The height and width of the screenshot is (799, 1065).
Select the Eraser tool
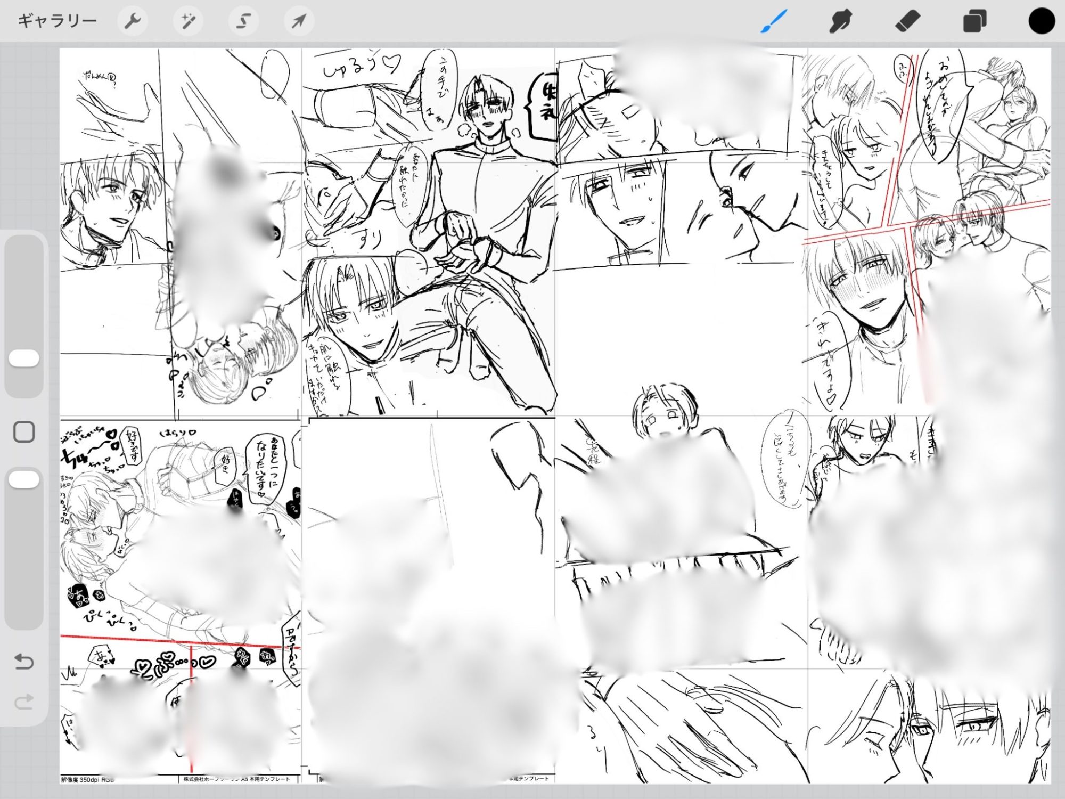pyautogui.click(x=907, y=22)
